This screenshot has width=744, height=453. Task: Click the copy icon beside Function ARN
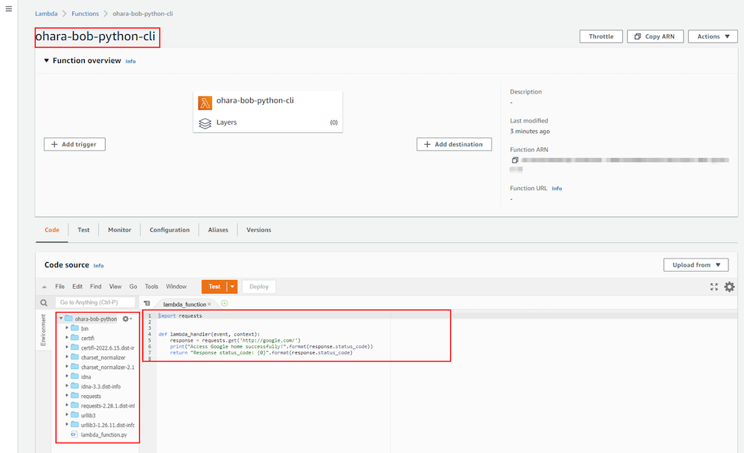[x=514, y=160]
